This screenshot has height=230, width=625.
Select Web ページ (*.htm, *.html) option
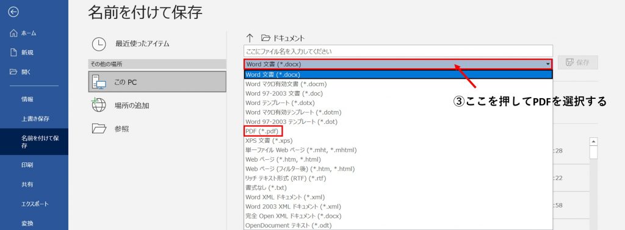click(x=398, y=159)
